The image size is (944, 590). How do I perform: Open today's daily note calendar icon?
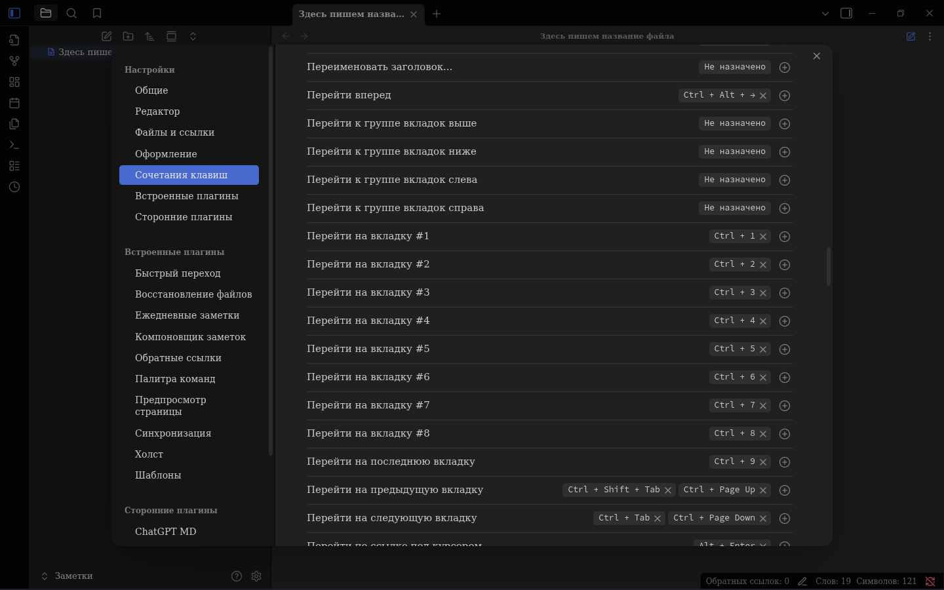coord(14,103)
